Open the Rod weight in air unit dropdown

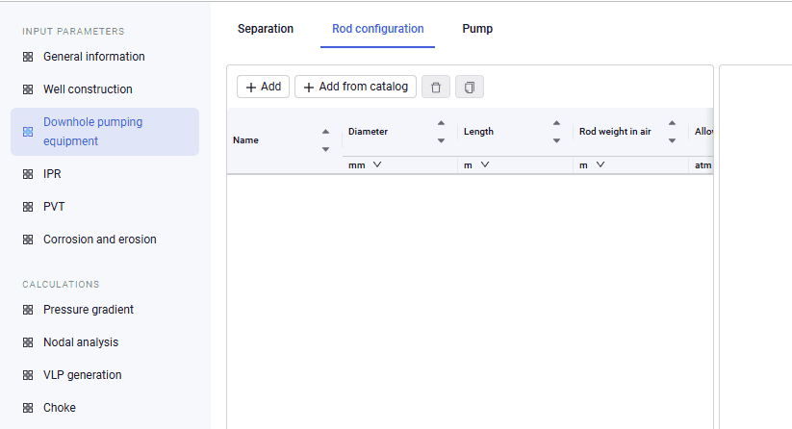(592, 165)
